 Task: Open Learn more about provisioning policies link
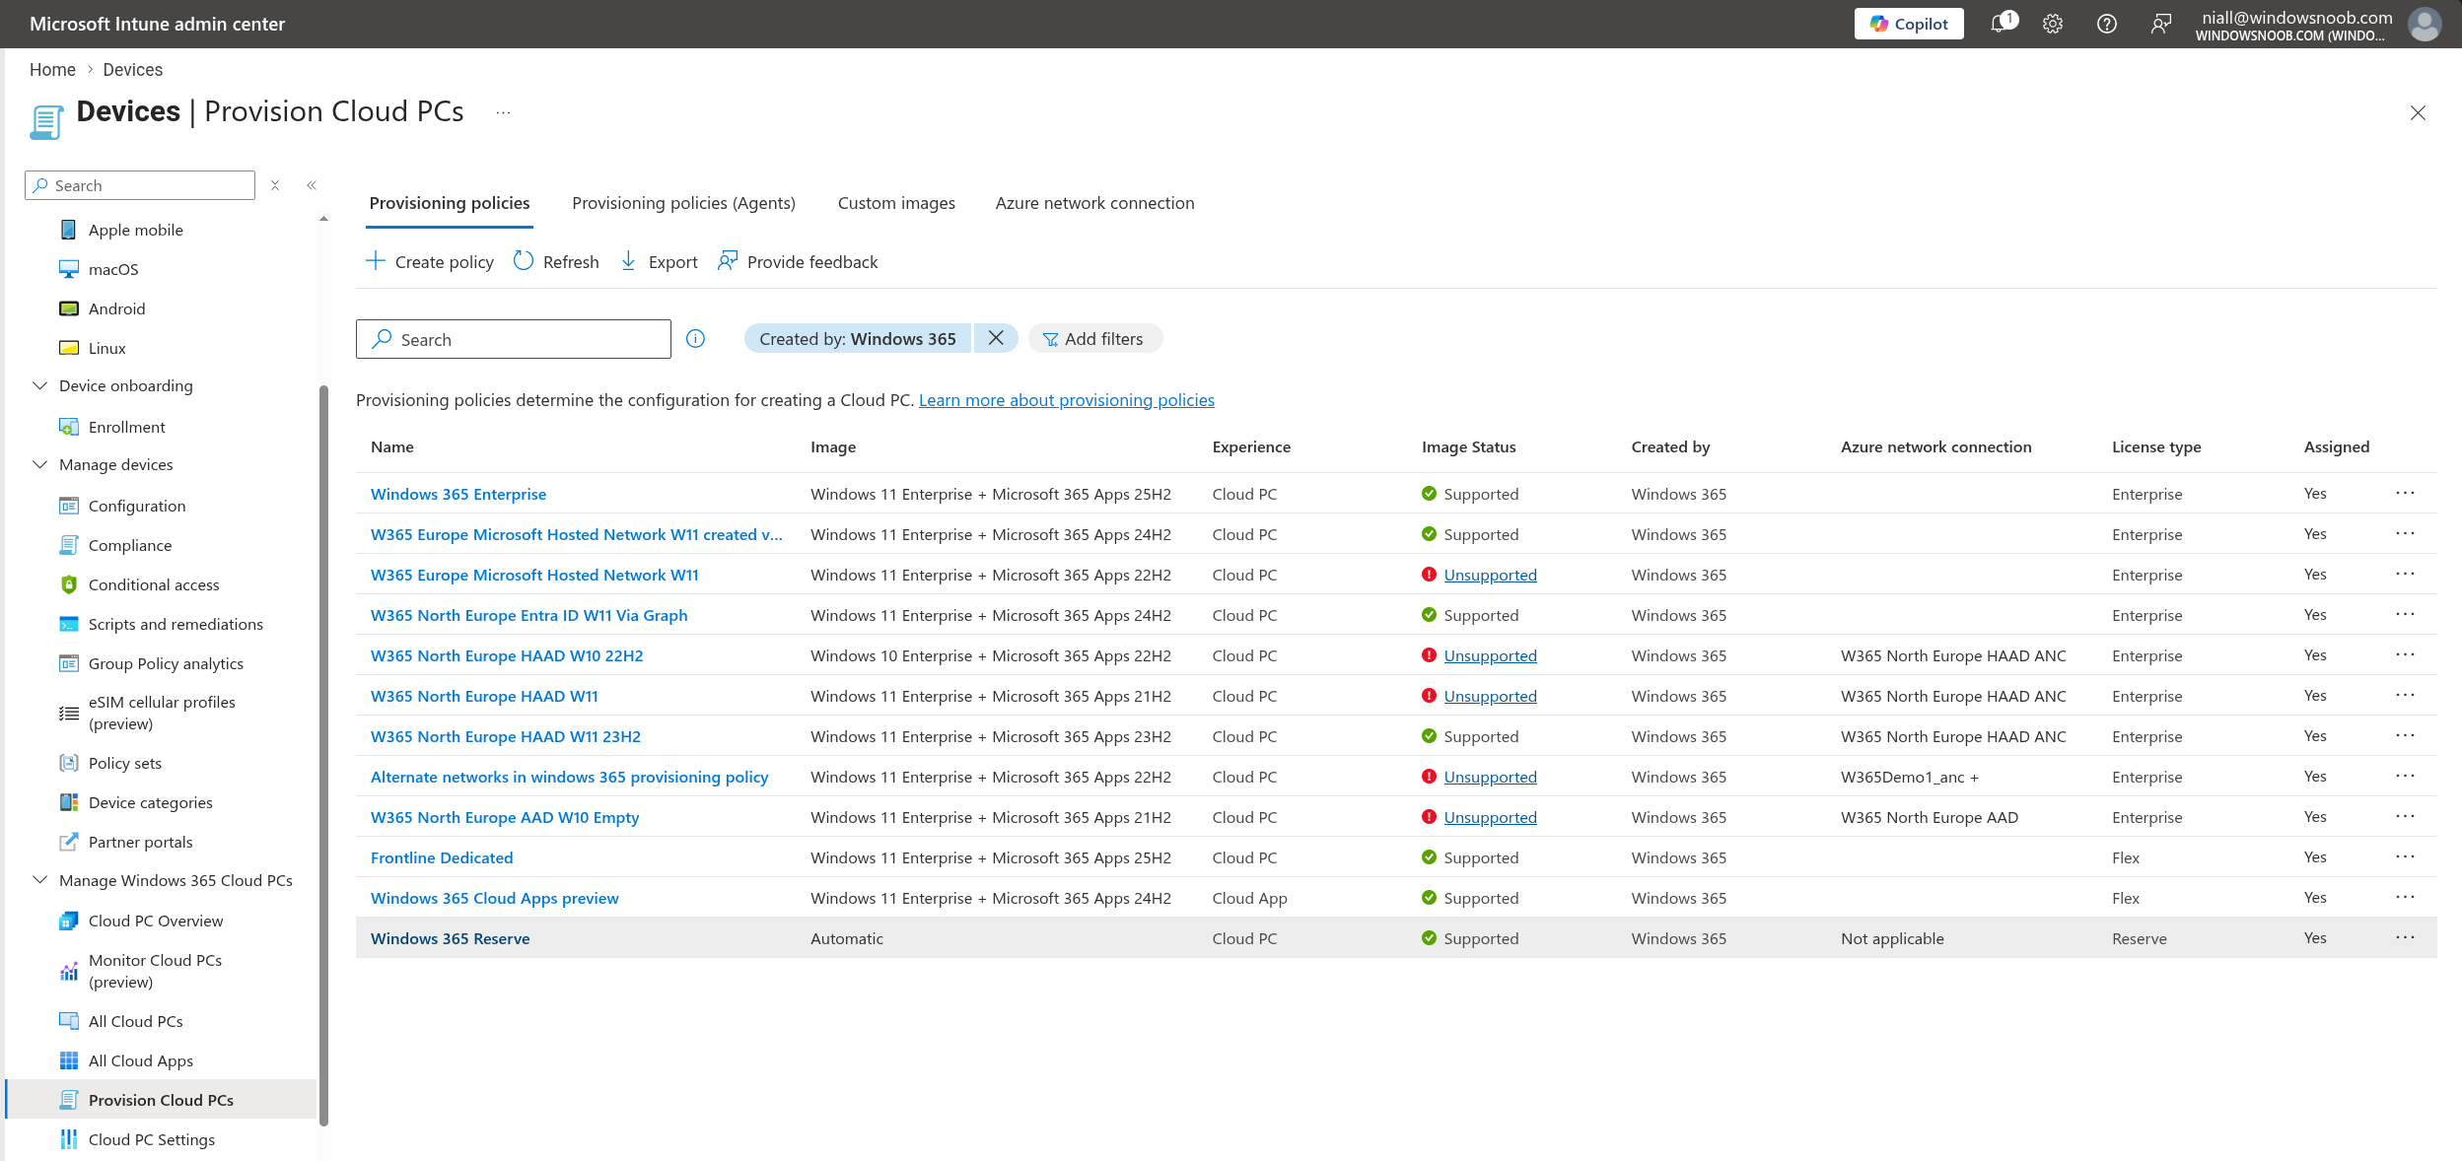click(x=1067, y=400)
